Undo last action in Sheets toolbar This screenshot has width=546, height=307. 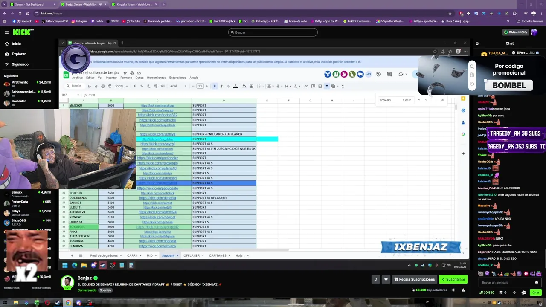point(89,86)
